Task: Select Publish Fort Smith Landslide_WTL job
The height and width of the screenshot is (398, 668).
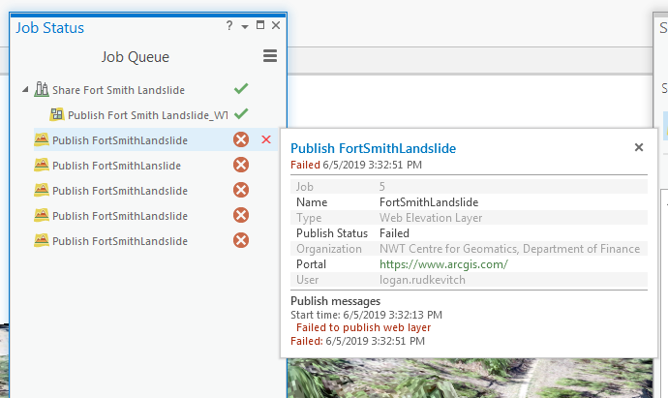Action: tap(148, 115)
